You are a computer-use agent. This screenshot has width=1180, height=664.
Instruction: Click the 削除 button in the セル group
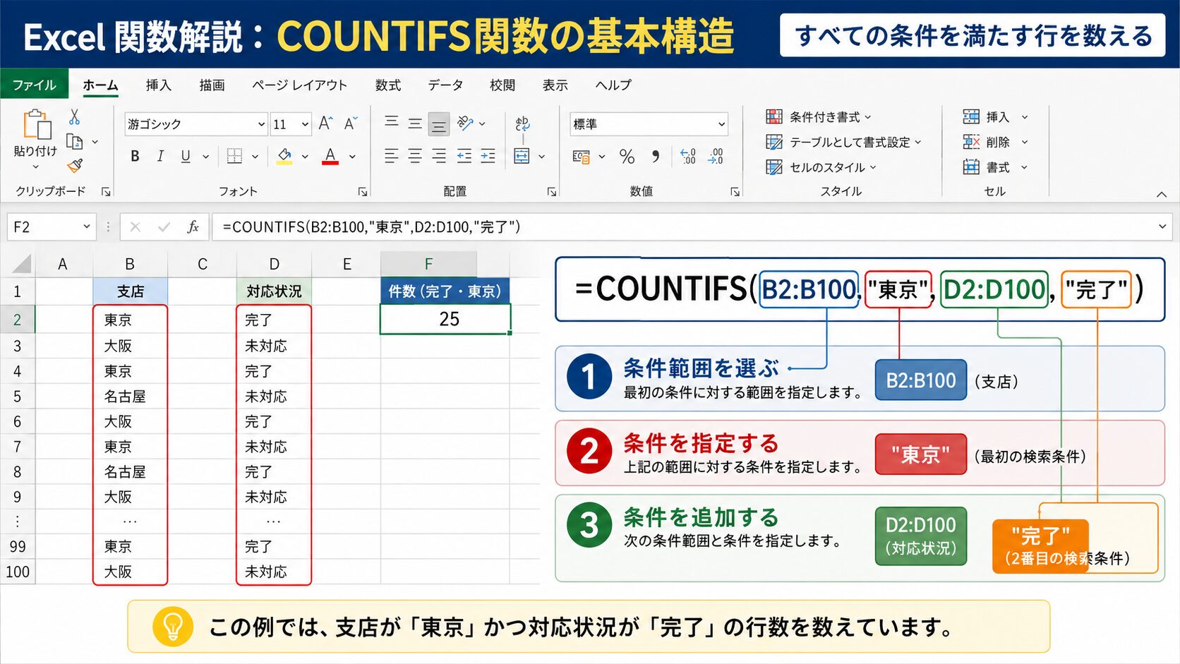pyautogui.click(x=995, y=142)
